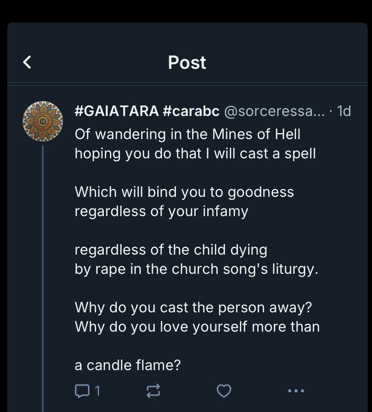Click the line "Which will bind you to goodness"
Image resolution: width=372 pixels, height=412 pixels.
pos(184,192)
